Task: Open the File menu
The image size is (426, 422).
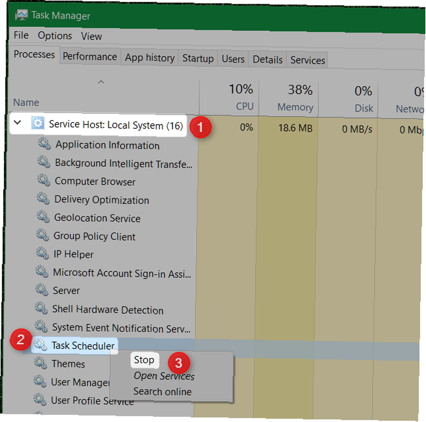Action: tap(21, 35)
